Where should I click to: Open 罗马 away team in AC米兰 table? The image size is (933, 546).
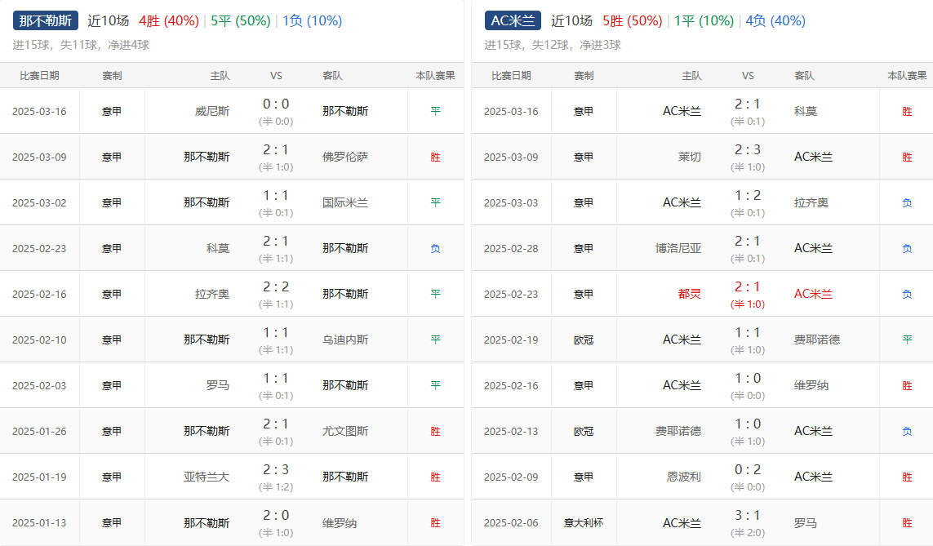click(x=806, y=523)
